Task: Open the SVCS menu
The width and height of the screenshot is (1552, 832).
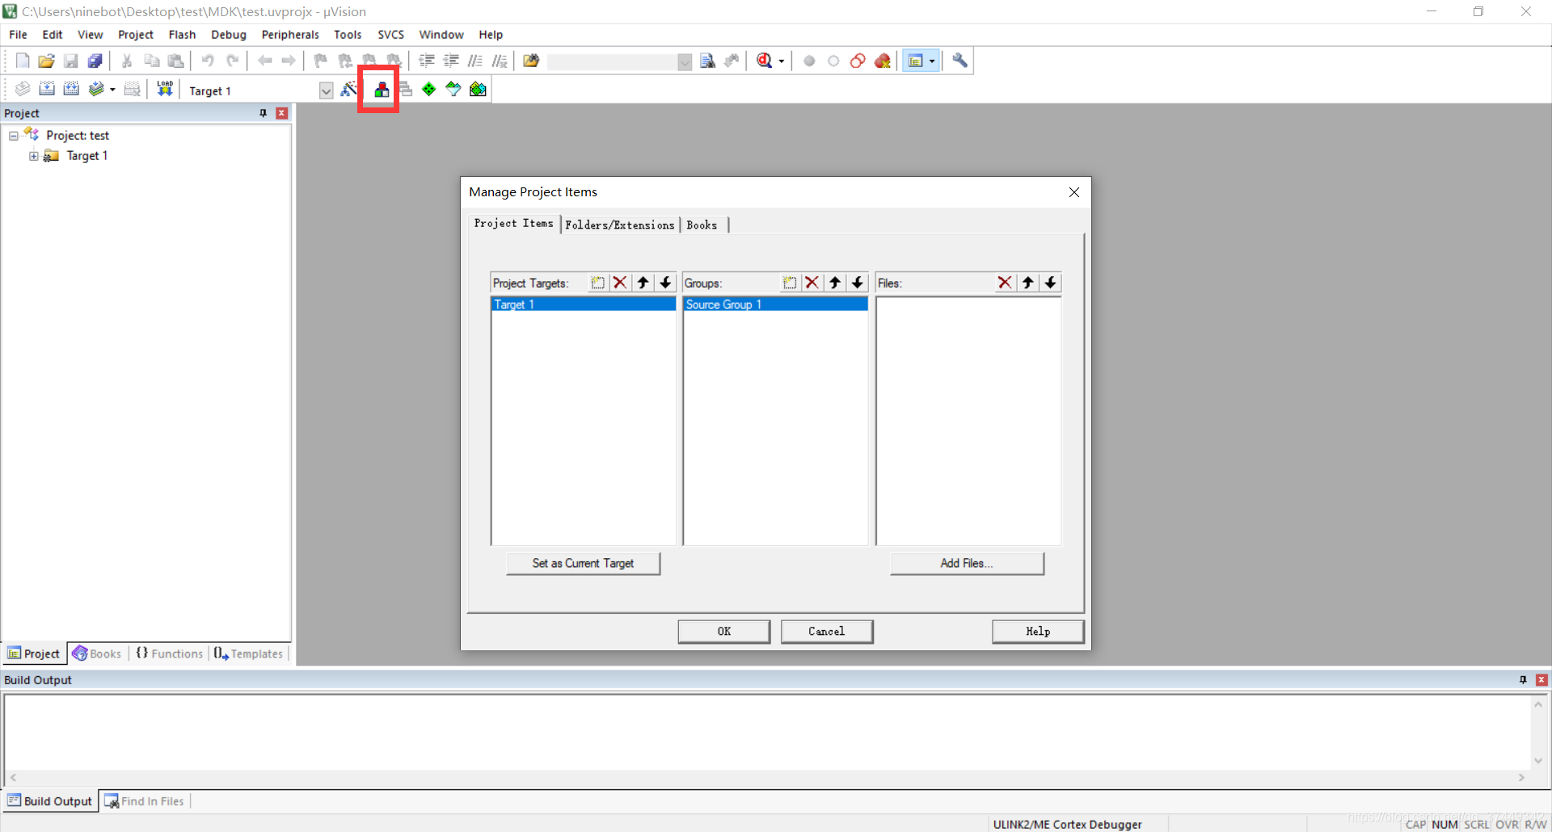Action: (390, 35)
